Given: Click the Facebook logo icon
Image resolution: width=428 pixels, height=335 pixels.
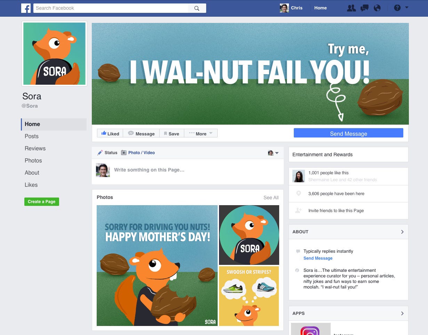Looking at the screenshot, I should 26,8.
